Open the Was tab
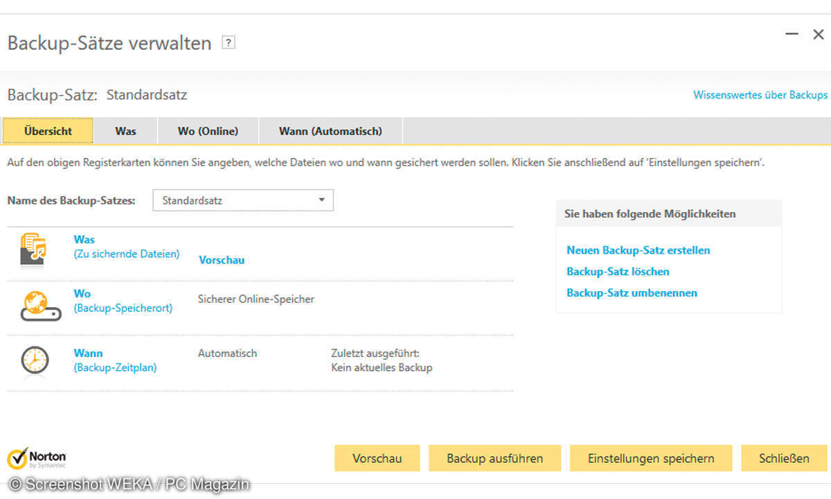This screenshot has height=499, width=831. tap(125, 131)
